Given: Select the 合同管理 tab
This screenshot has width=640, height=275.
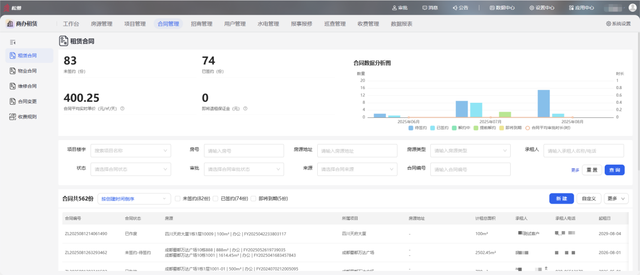Looking at the screenshot, I should 168,24.
